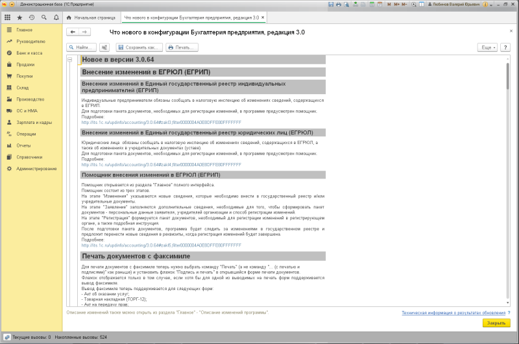Open the History clock icon
Screen dimensions: 519x344
[32, 18]
